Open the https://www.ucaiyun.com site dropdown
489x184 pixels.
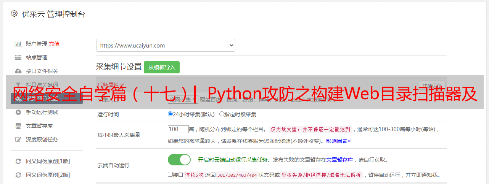click(x=166, y=45)
